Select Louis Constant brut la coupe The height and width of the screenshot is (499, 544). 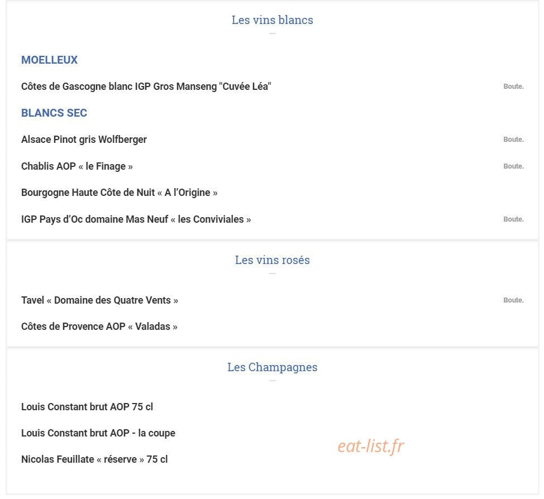coord(98,434)
